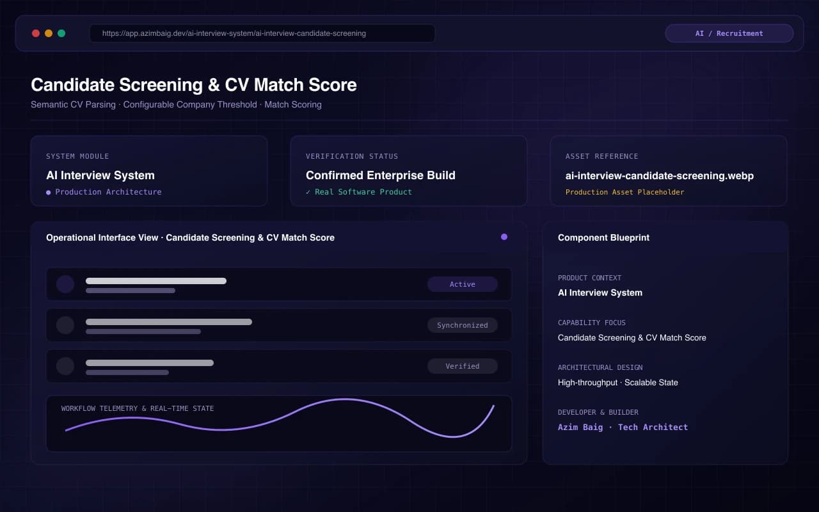Click the purple bullet beside Production Architecture

49,192
